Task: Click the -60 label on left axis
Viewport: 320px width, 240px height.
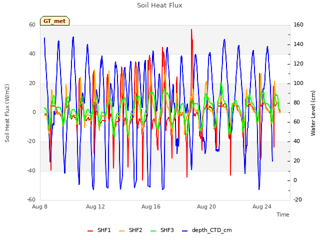Action: (31, 199)
